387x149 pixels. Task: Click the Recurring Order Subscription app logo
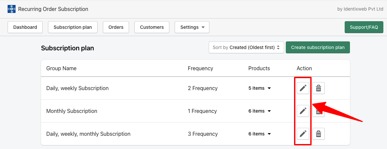point(12,9)
